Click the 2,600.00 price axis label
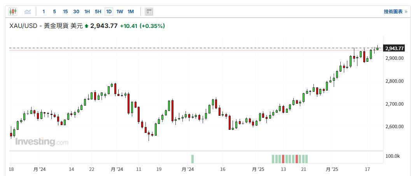 coord(394,127)
